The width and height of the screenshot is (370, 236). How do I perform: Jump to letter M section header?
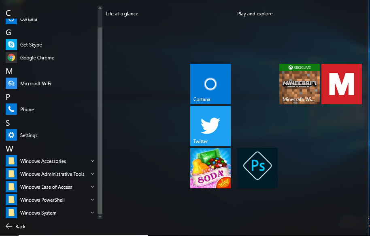9,71
